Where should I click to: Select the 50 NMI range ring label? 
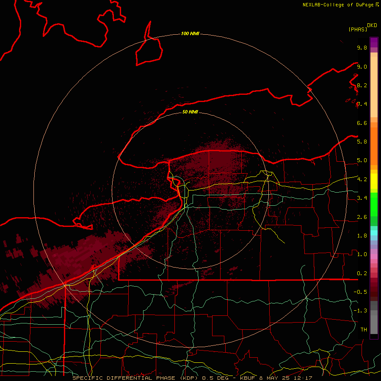tap(190, 112)
